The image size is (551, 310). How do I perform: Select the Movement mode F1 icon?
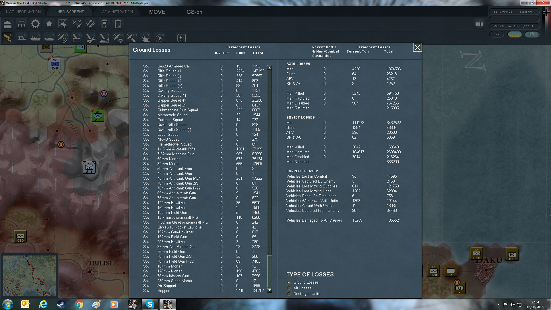(8, 38)
